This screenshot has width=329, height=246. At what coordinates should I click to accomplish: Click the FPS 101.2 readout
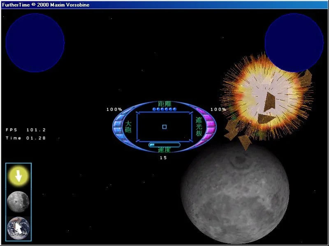[x=25, y=130]
